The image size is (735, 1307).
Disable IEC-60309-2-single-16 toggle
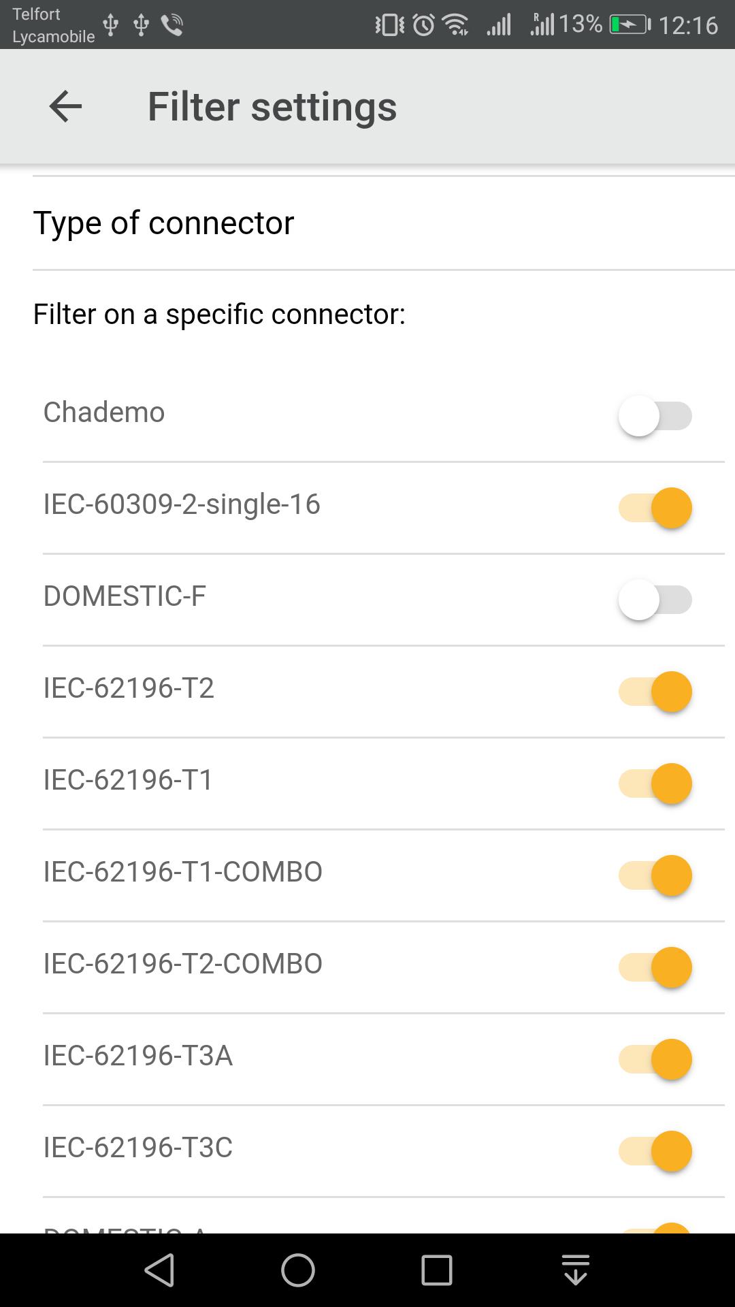[655, 508]
